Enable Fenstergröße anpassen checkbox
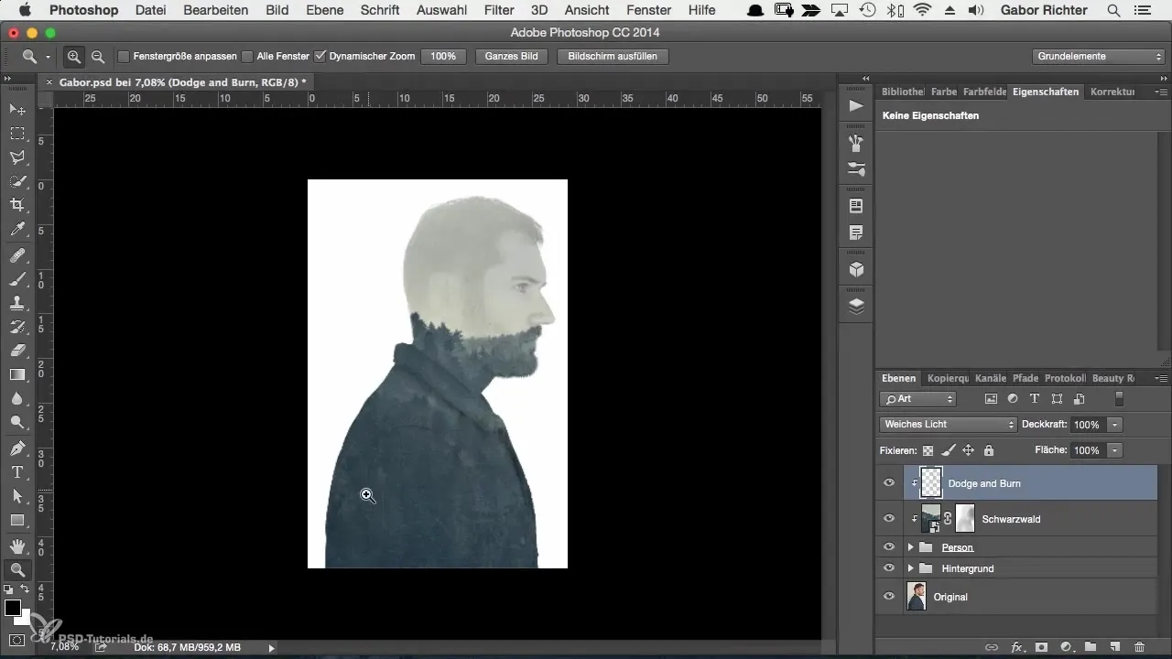The height and width of the screenshot is (659, 1172). [124, 56]
